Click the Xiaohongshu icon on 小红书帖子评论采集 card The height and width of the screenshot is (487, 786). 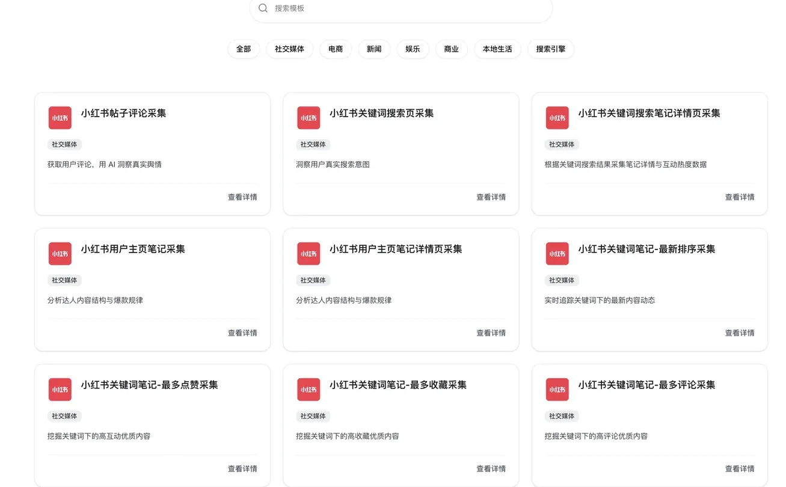(x=60, y=118)
